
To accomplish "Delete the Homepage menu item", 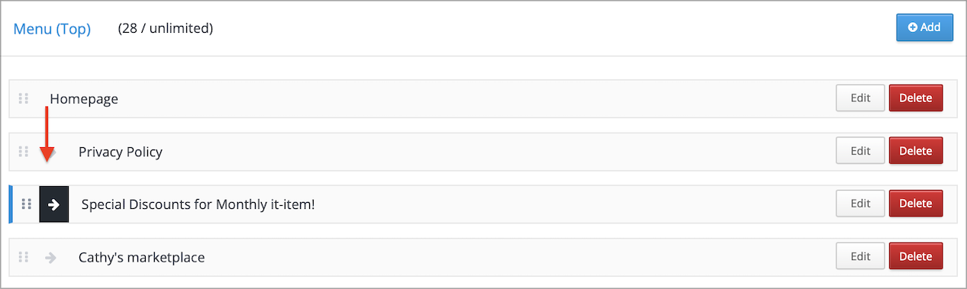I will 916,98.
